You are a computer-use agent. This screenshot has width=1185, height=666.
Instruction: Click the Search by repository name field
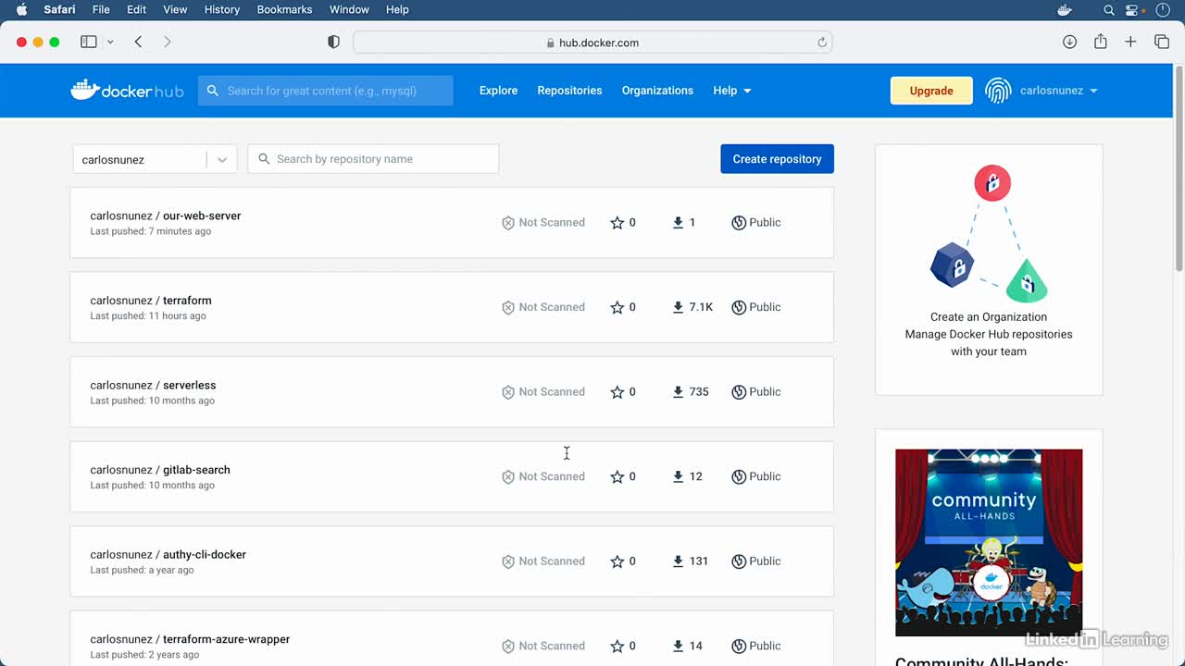373,159
